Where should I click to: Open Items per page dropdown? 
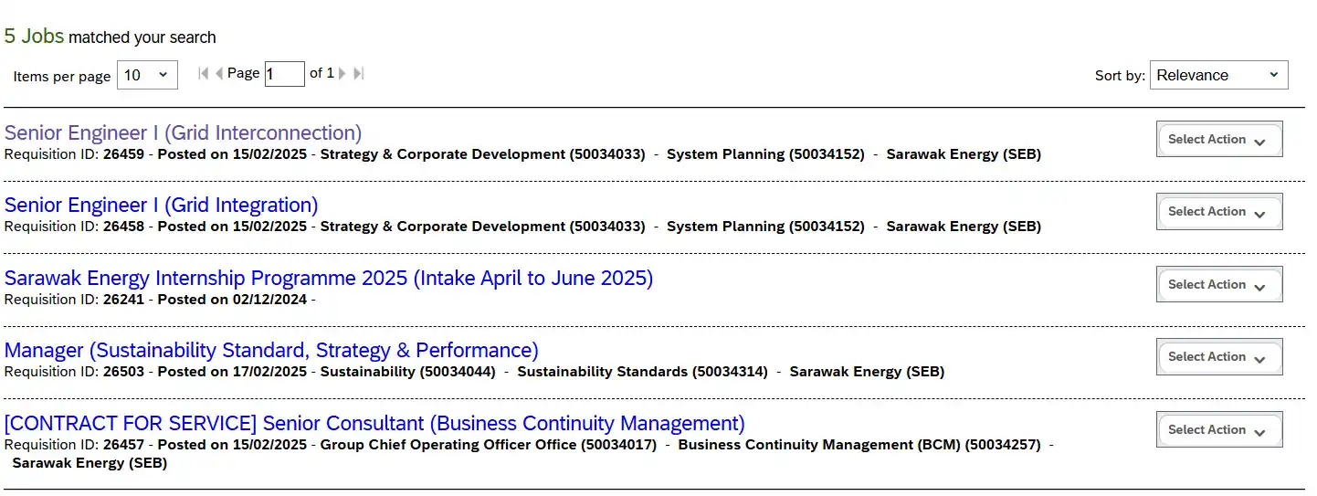pos(147,75)
